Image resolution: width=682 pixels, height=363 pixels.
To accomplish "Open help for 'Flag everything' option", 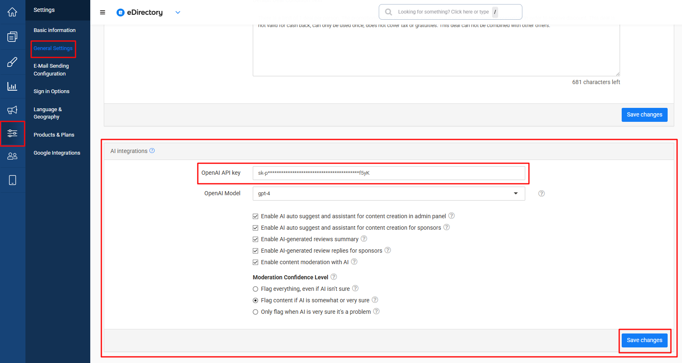I will coord(355,288).
